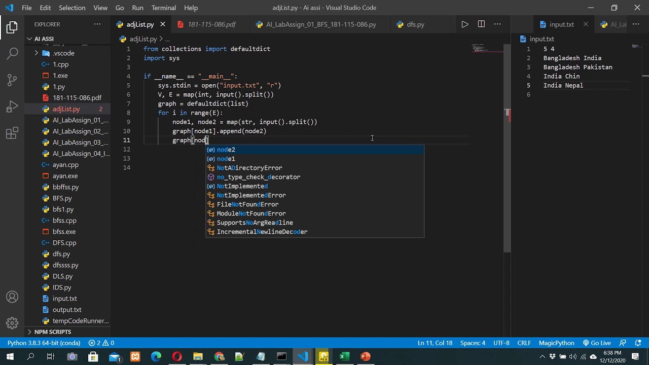Click Go Live in status bar

pyautogui.click(x=597, y=343)
